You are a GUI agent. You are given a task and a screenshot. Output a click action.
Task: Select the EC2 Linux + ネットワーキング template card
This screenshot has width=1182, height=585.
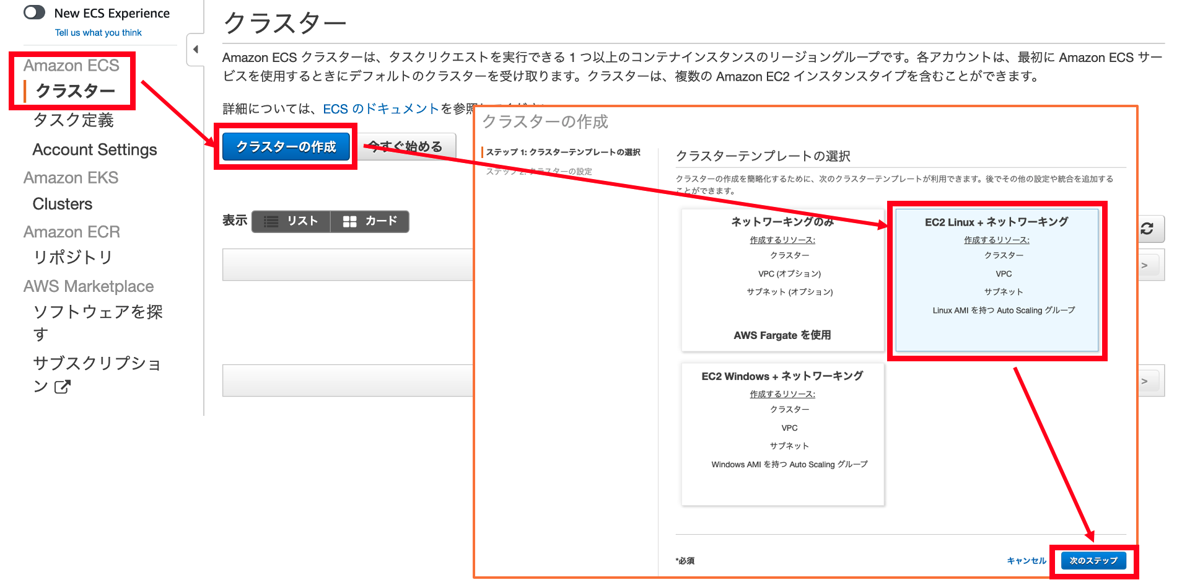997,280
